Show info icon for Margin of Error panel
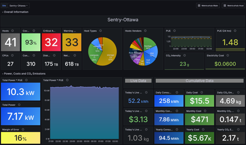246x145 pixels. (x=23, y=130)
